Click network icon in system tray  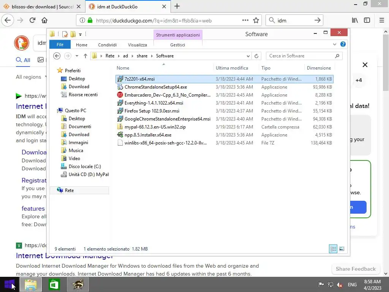coord(330,284)
